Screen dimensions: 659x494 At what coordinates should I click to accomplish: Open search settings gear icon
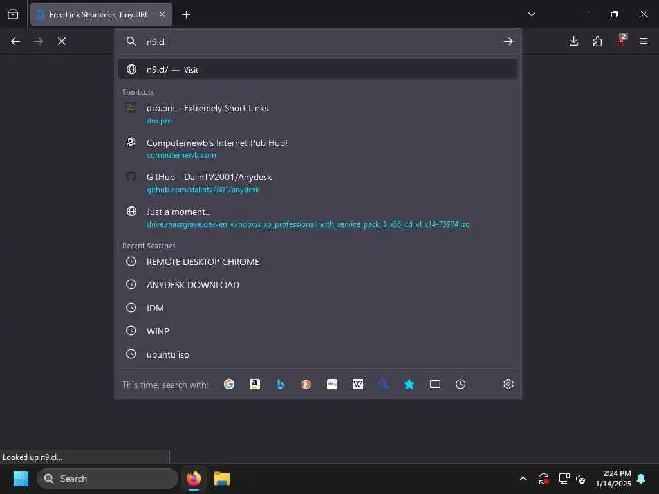508,384
